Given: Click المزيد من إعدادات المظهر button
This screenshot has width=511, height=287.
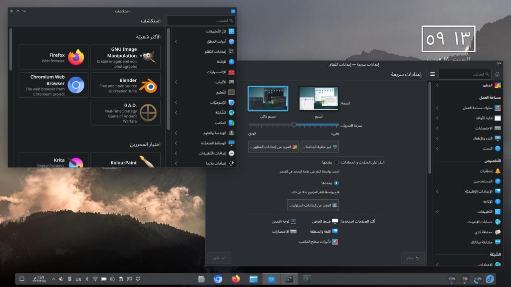Looking at the screenshot, I should coord(273,147).
